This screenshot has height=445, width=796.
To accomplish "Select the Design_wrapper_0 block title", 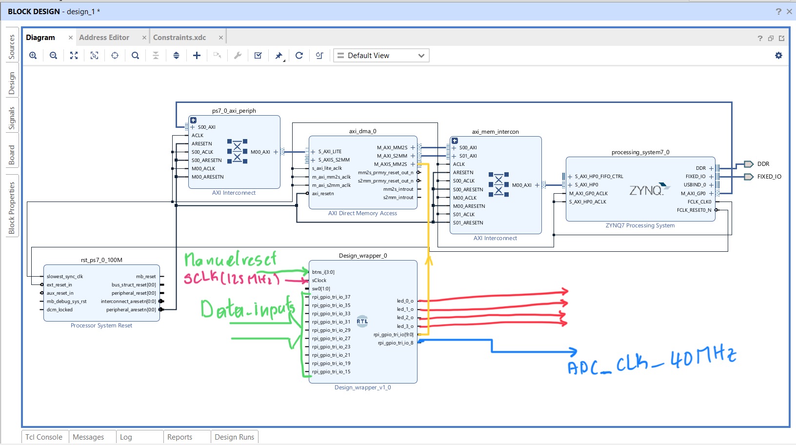I will [x=363, y=256].
